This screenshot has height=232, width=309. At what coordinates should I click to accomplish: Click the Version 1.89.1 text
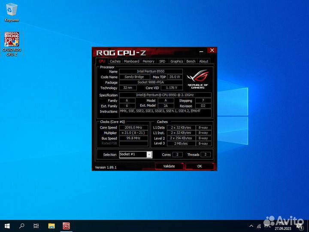106,167
